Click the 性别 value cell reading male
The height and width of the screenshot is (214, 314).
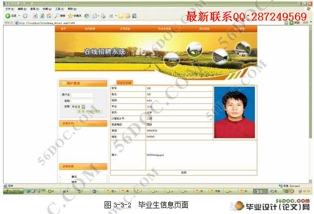click(179, 101)
